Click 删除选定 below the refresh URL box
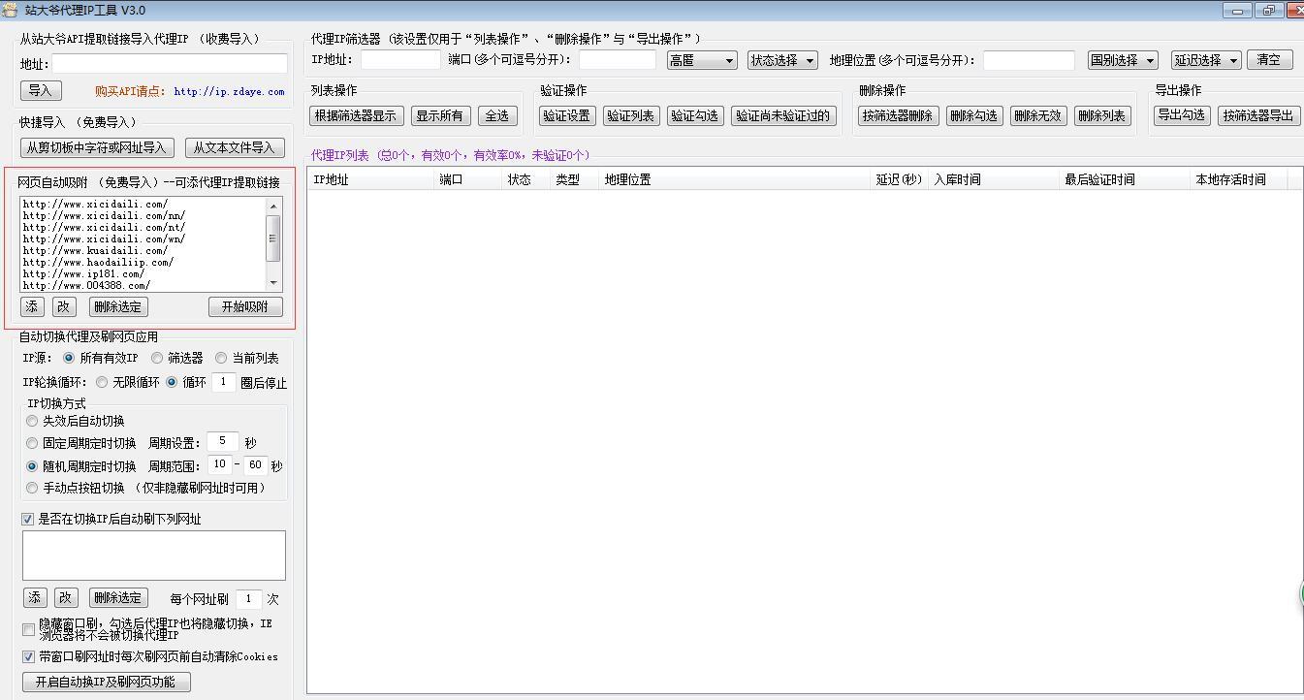Screen dimensions: 1304x700 pos(118,598)
